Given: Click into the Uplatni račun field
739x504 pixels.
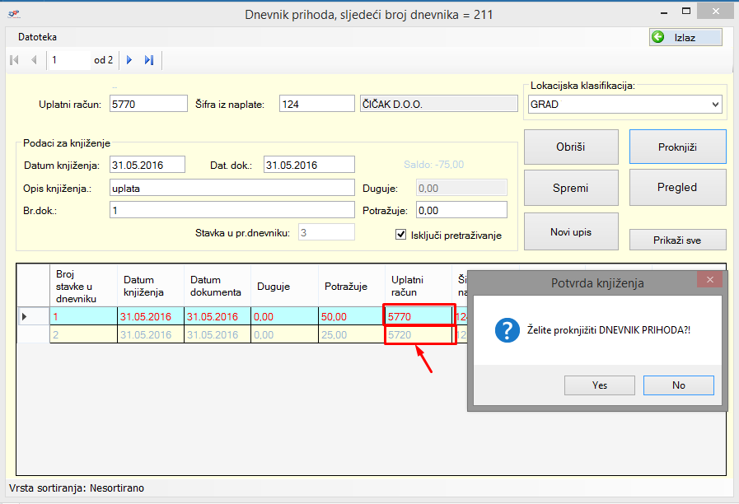Looking at the screenshot, I should click(x=148, y=104).
